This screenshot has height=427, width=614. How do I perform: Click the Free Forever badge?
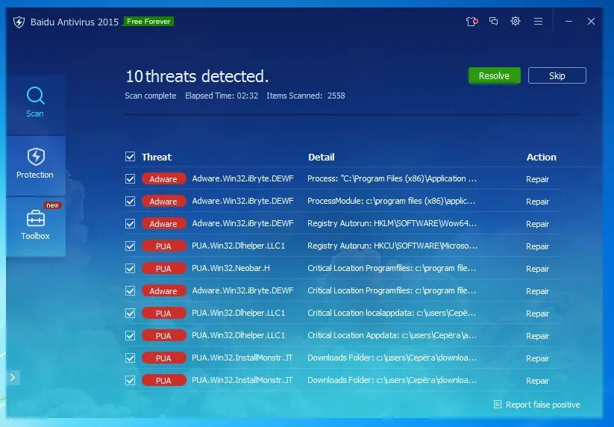pos(148,22)
